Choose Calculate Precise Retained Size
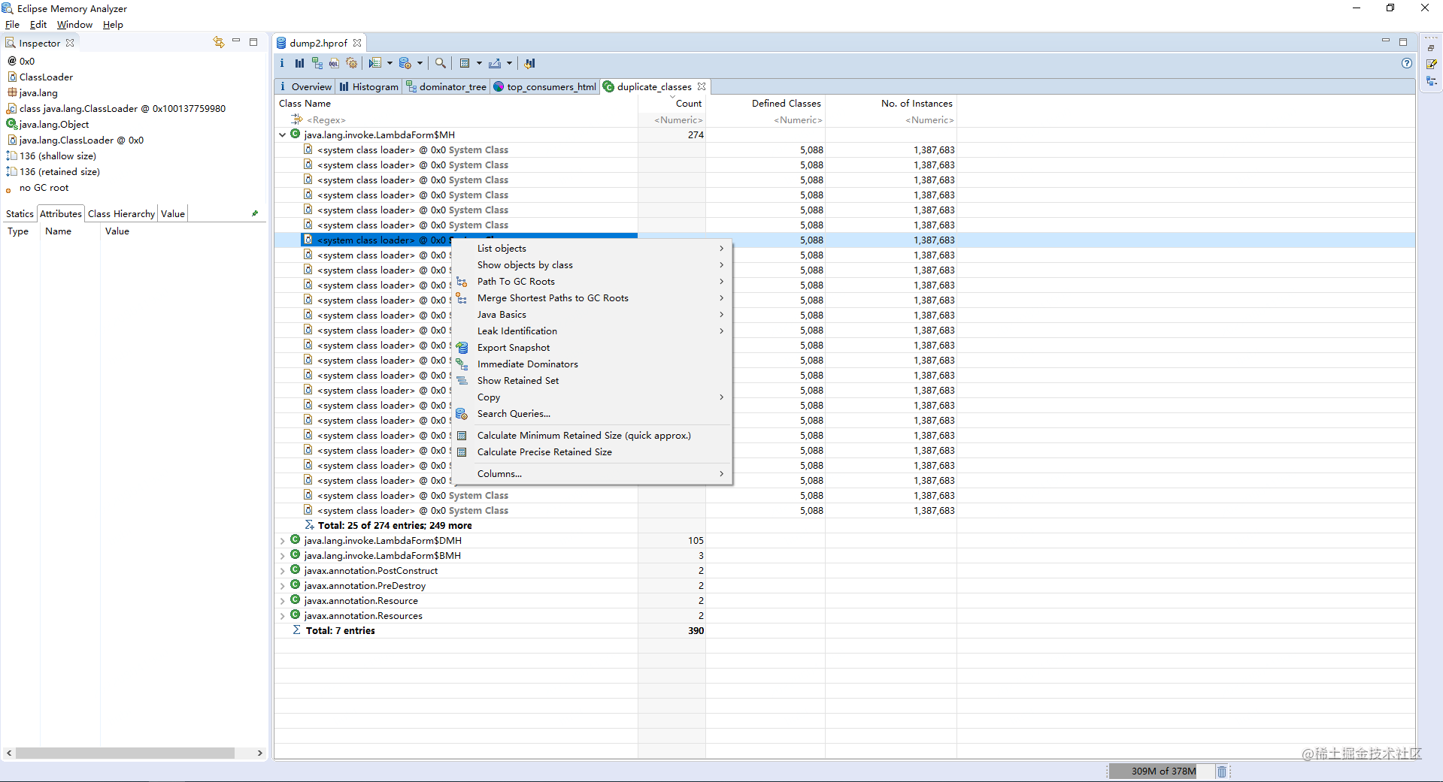 pos(592,452)
